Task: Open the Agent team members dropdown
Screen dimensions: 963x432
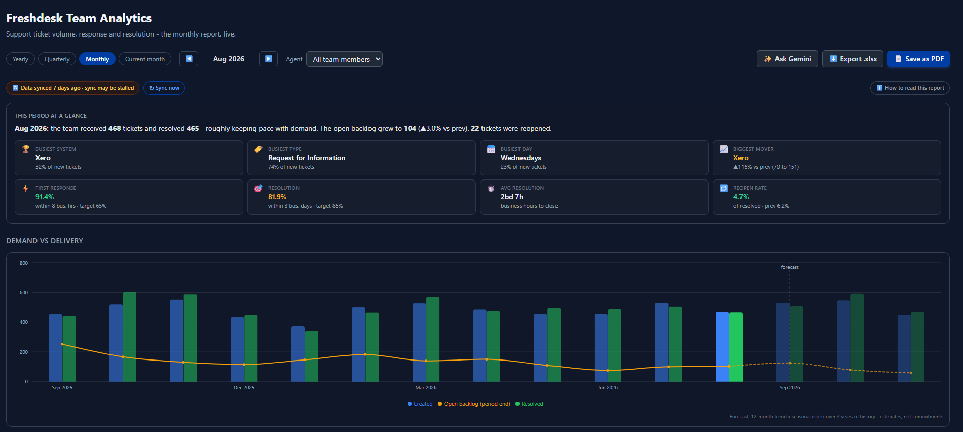Action: [344, 59]
